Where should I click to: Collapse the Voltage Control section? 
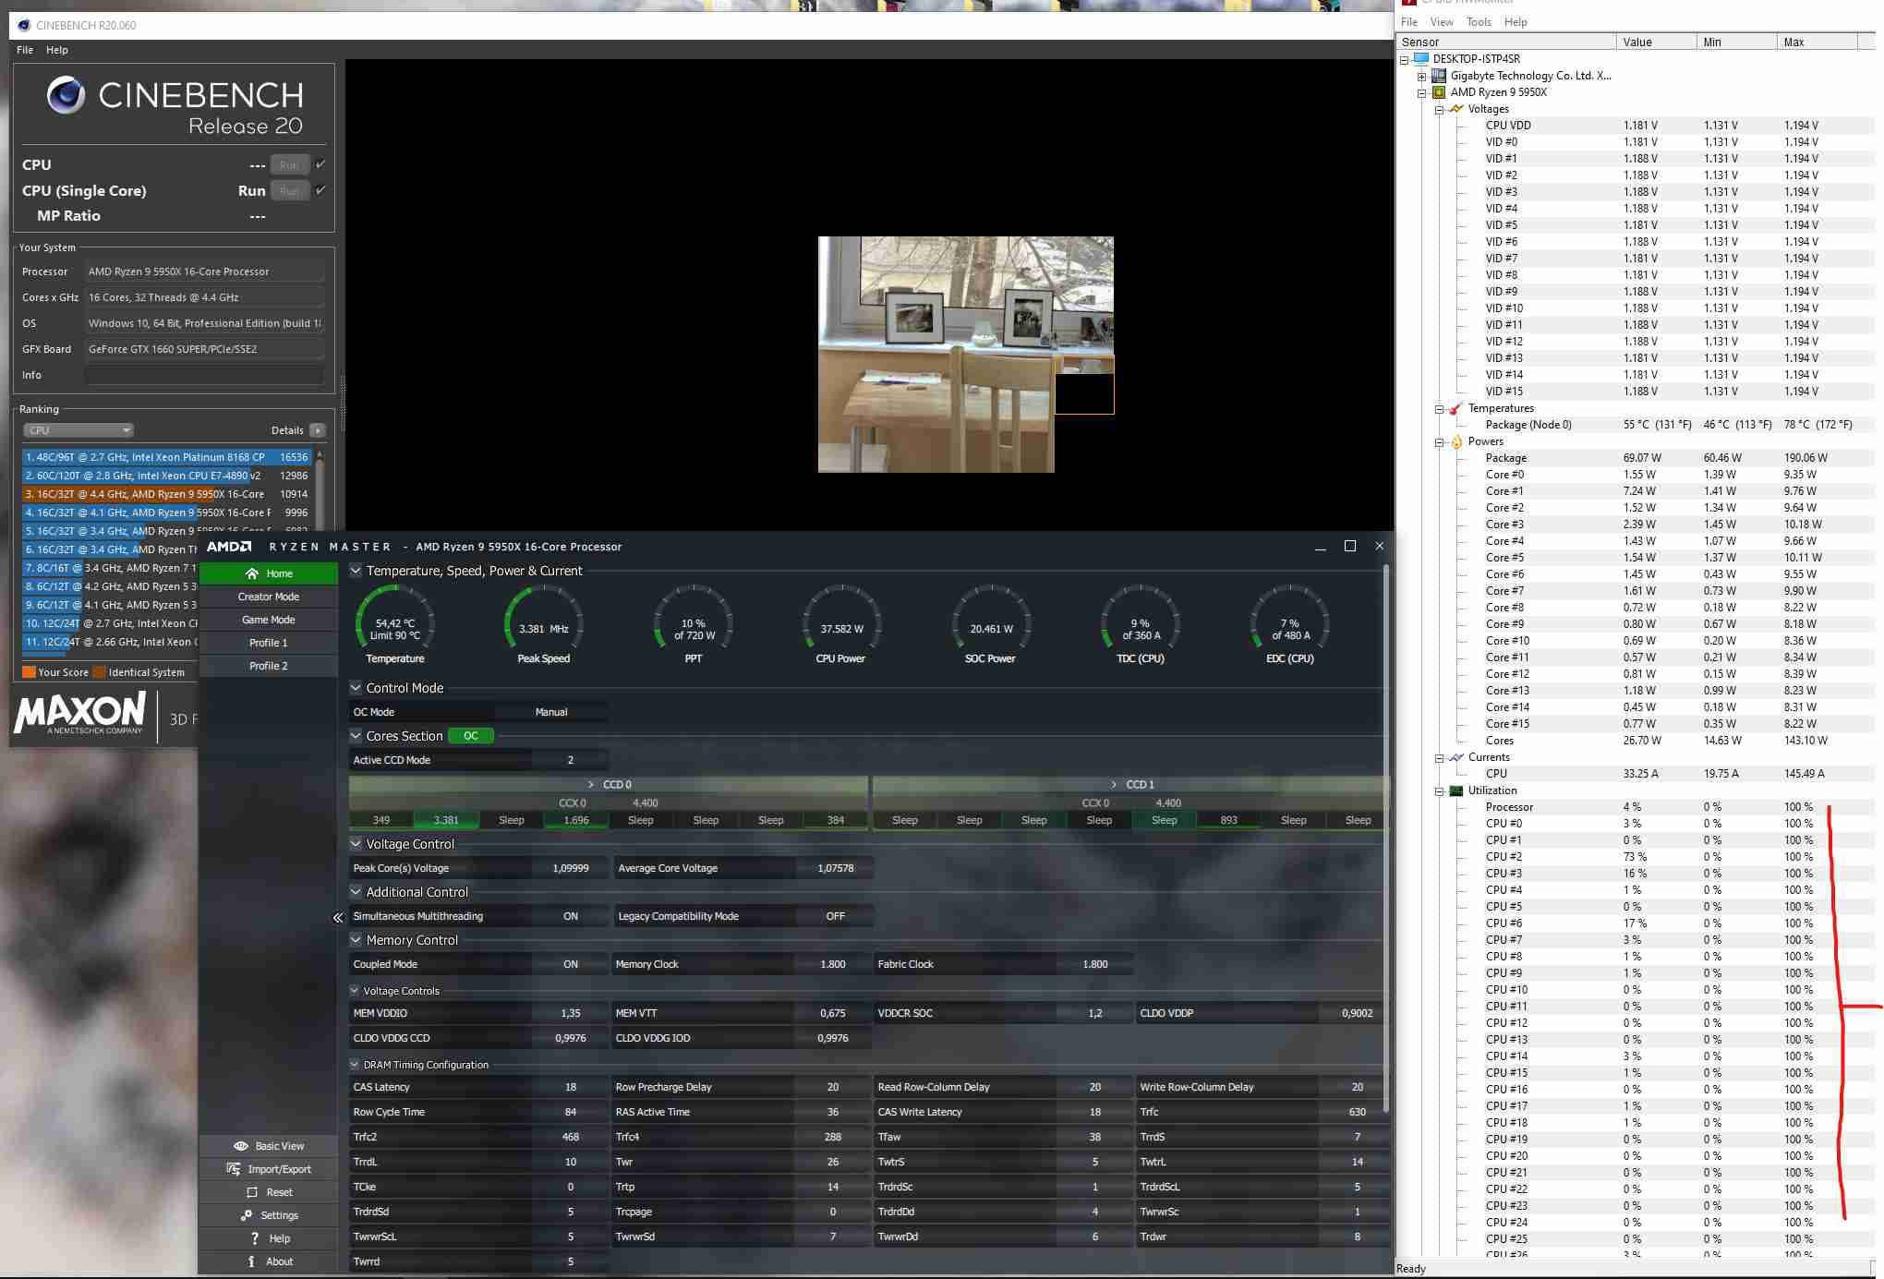[x=356, y=844]
